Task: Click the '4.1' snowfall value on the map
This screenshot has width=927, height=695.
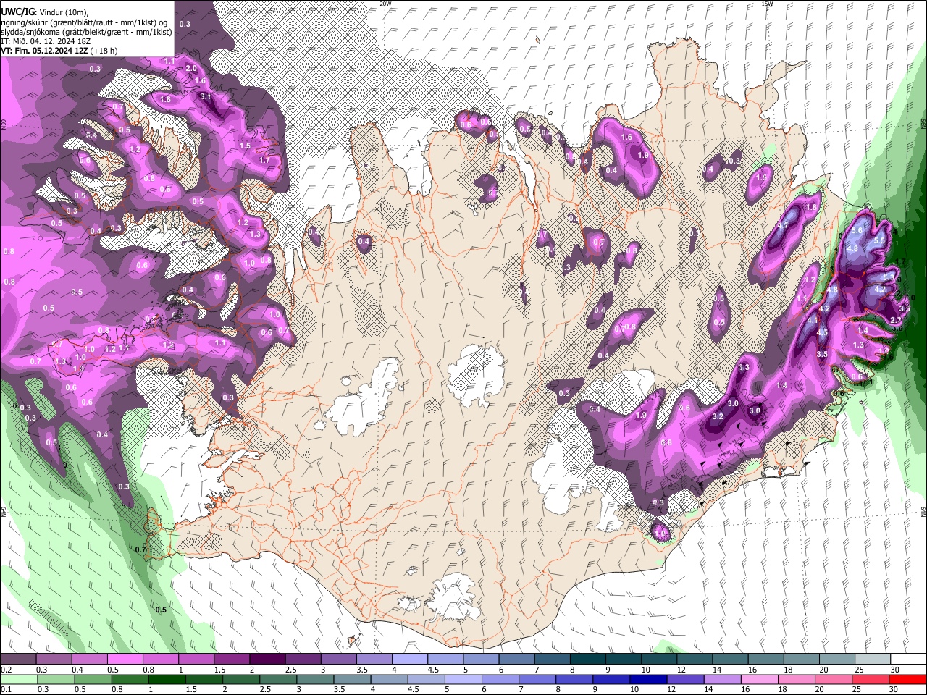Action: coord(812,320)
